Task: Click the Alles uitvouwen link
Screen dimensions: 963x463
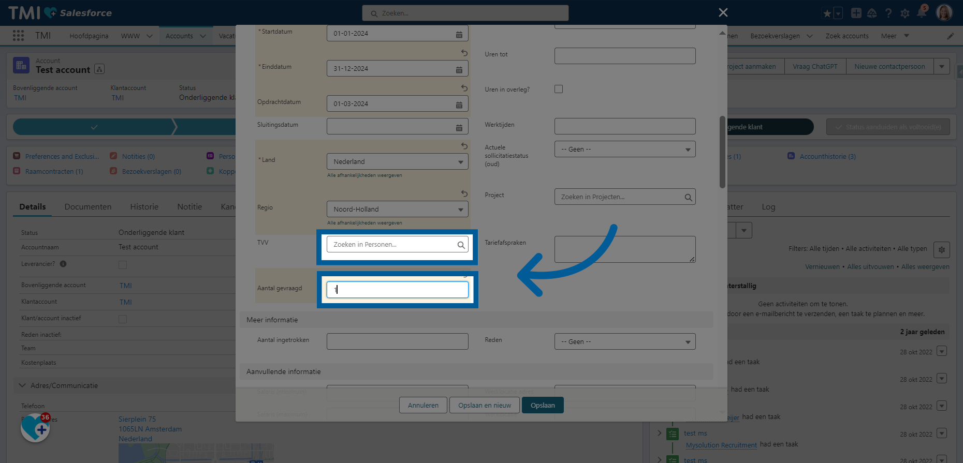Action: click(x=870, y=267)
